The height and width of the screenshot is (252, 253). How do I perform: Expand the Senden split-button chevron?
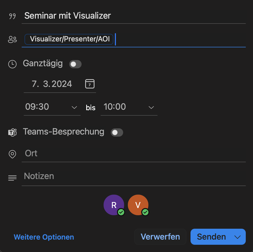click(x=238, y=236)
